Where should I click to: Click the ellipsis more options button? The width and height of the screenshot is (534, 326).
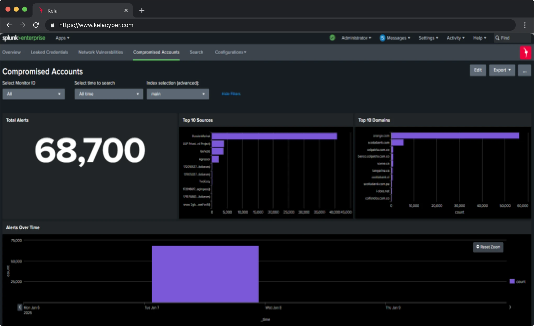pos(525,70)
